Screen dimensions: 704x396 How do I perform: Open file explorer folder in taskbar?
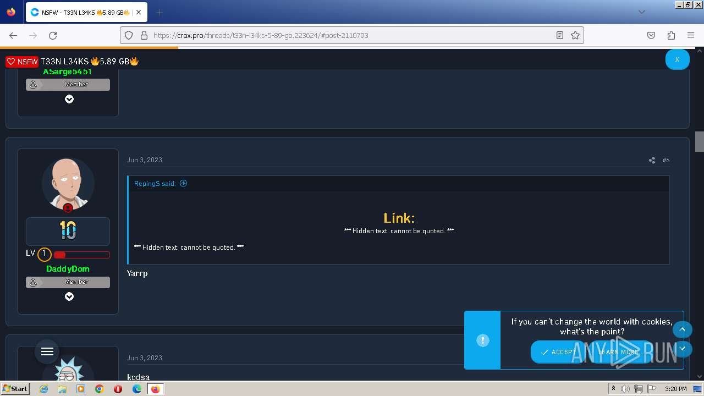click(62, 389)
